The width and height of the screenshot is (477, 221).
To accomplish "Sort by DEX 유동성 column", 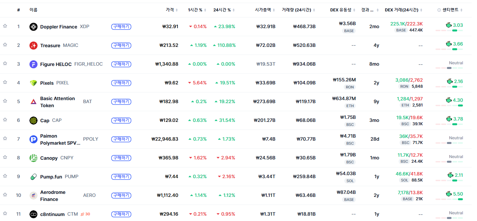I will tap(343, 10).
